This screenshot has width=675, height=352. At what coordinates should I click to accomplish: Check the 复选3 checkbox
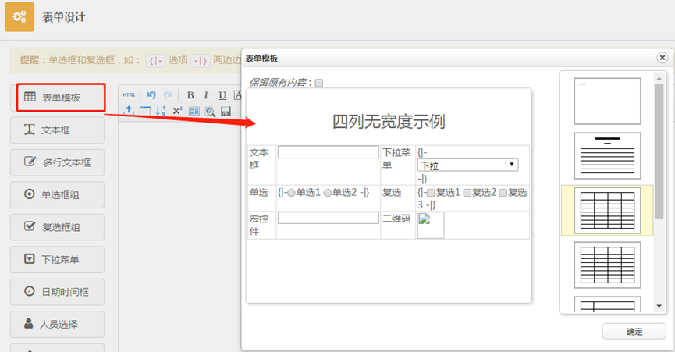[503, 193]
